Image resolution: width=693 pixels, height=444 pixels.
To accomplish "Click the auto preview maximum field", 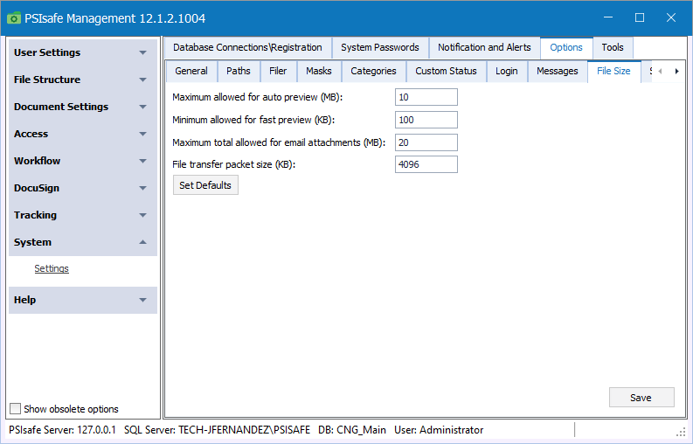I will (x=426, y=97).
